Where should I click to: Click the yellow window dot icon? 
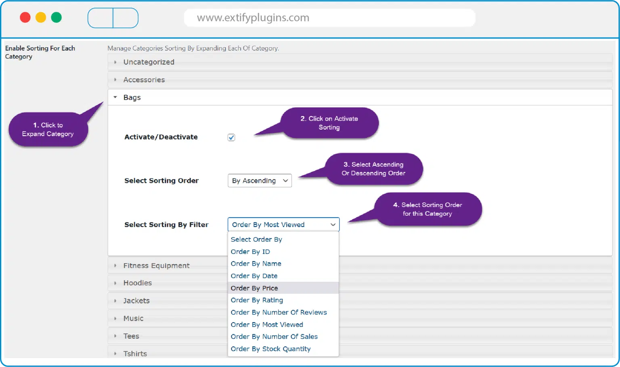click(41, 18)
